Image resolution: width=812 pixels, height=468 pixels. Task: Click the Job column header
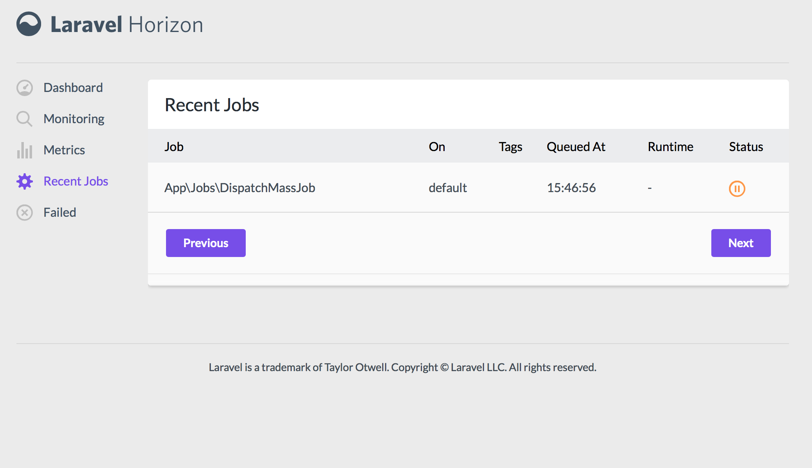coord(174,147)
